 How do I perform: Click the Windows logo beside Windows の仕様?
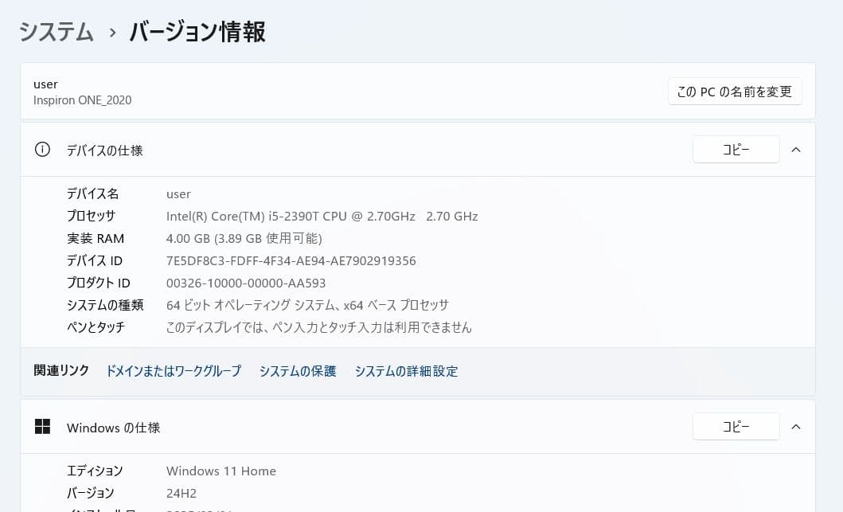[42, 427]
